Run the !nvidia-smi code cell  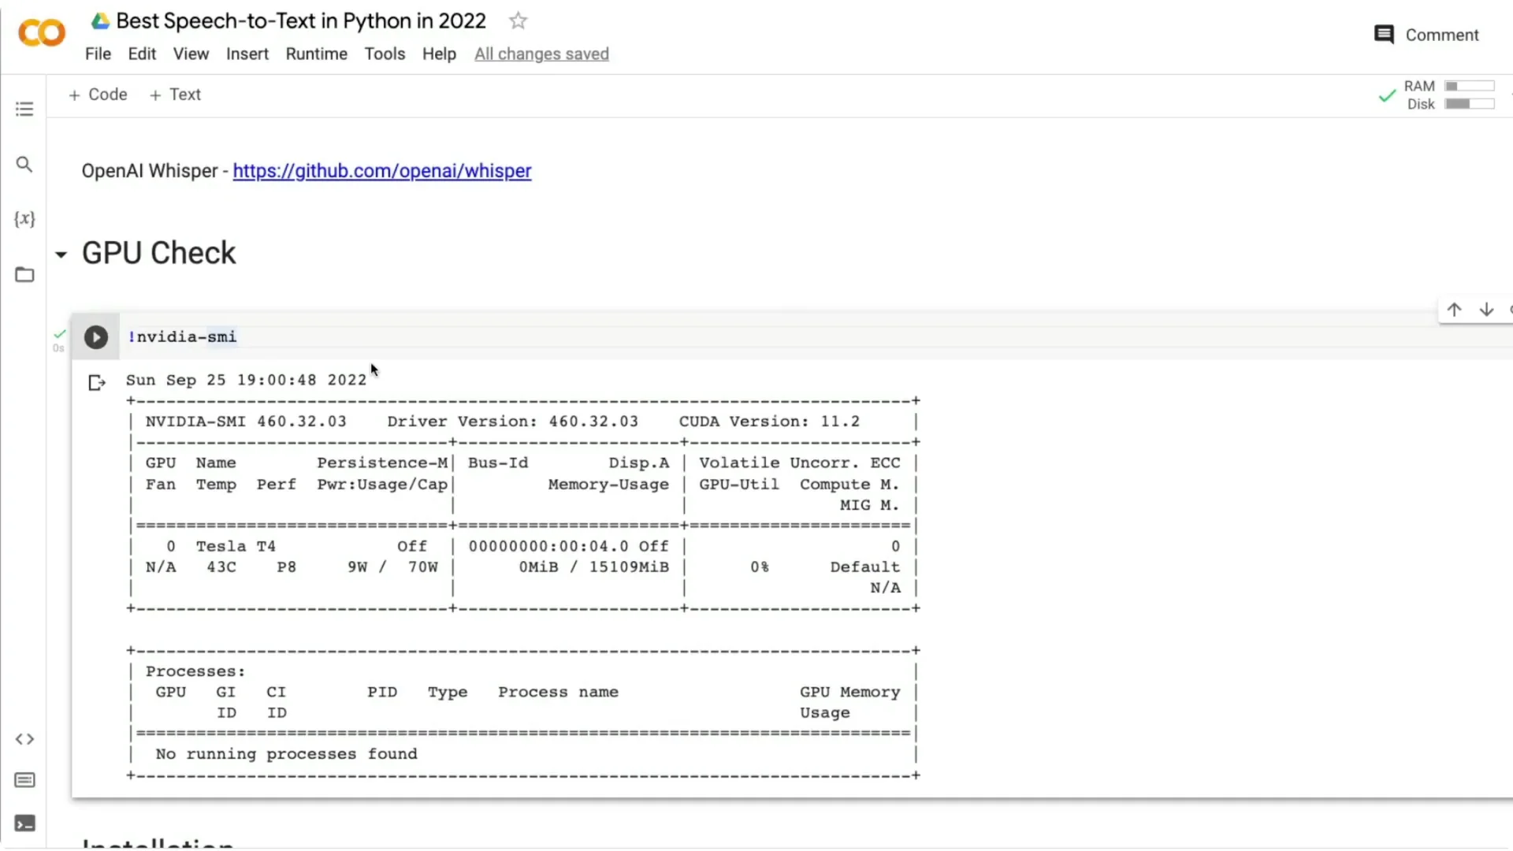[95, 336]
